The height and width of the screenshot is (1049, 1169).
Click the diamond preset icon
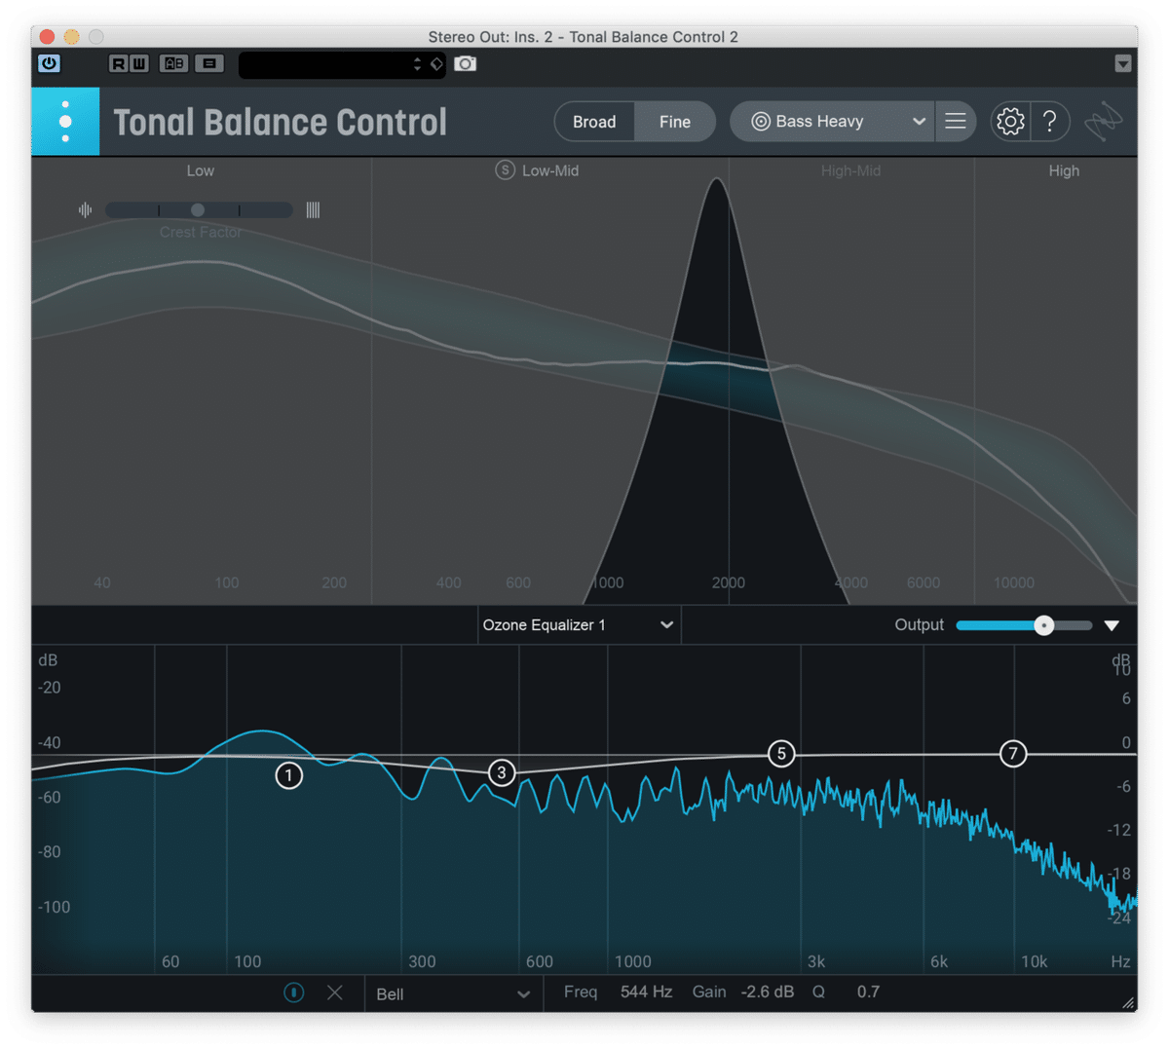point(436,64)
